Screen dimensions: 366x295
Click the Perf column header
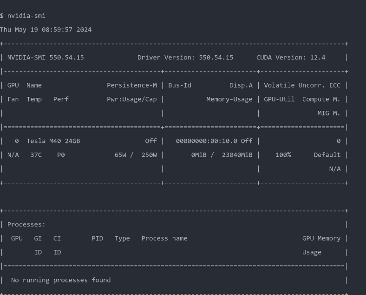[61, 99]
